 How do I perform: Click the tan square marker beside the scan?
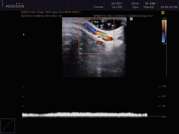(131, 19)
